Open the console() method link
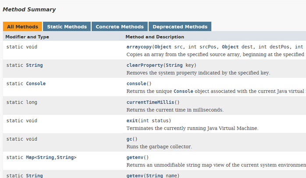The image size is (306, 178). pos(137,84)
